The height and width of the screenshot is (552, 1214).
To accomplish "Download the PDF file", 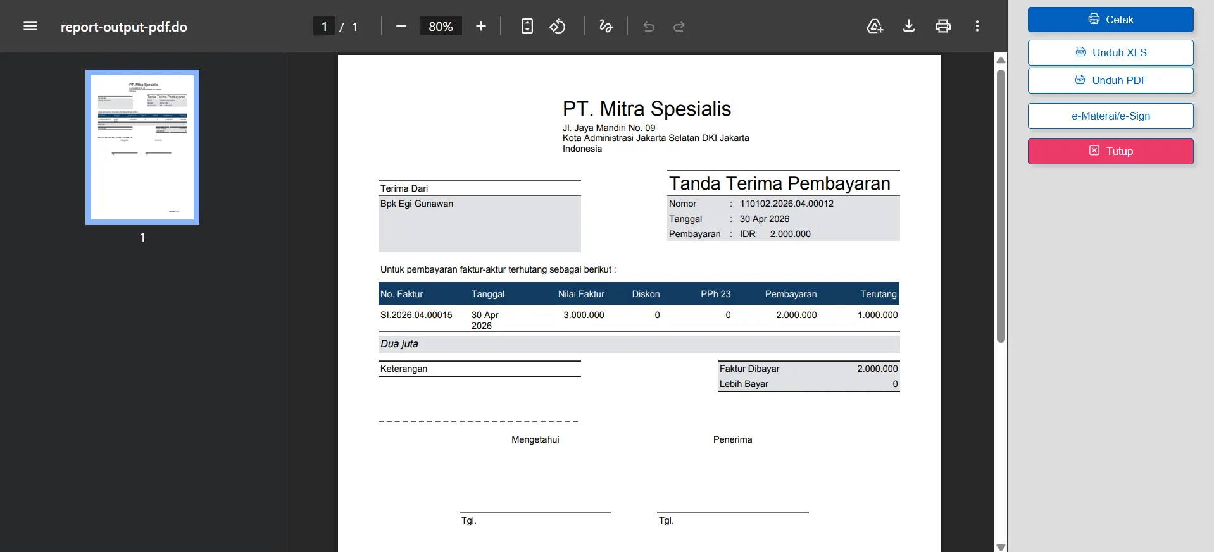I will 909,26.
